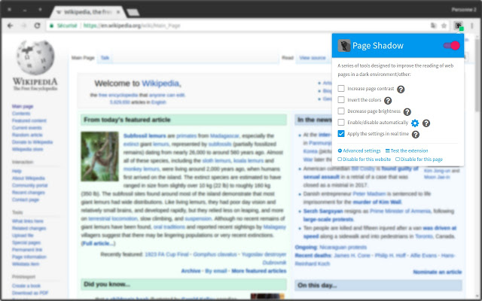
Task: Check the Invert the colors option
Action: (341, 99)
